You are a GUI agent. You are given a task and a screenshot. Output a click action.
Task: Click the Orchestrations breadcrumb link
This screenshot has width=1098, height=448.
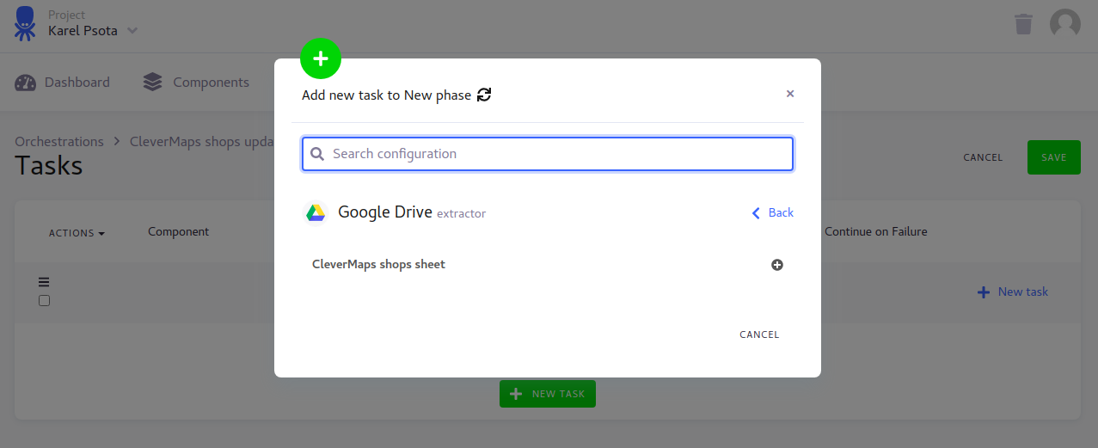[59, 142]
